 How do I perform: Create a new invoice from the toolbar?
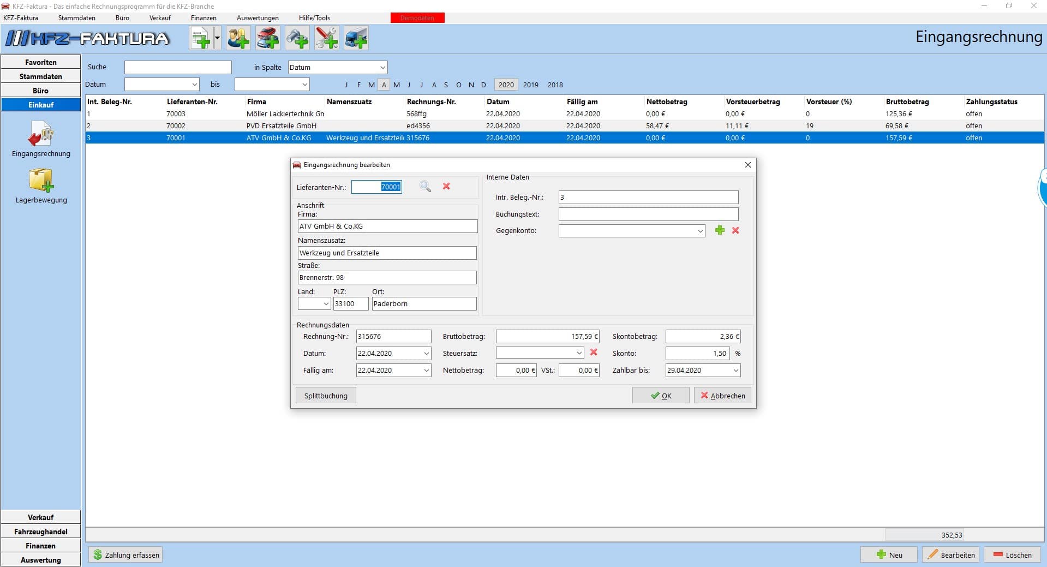point(201,38)
